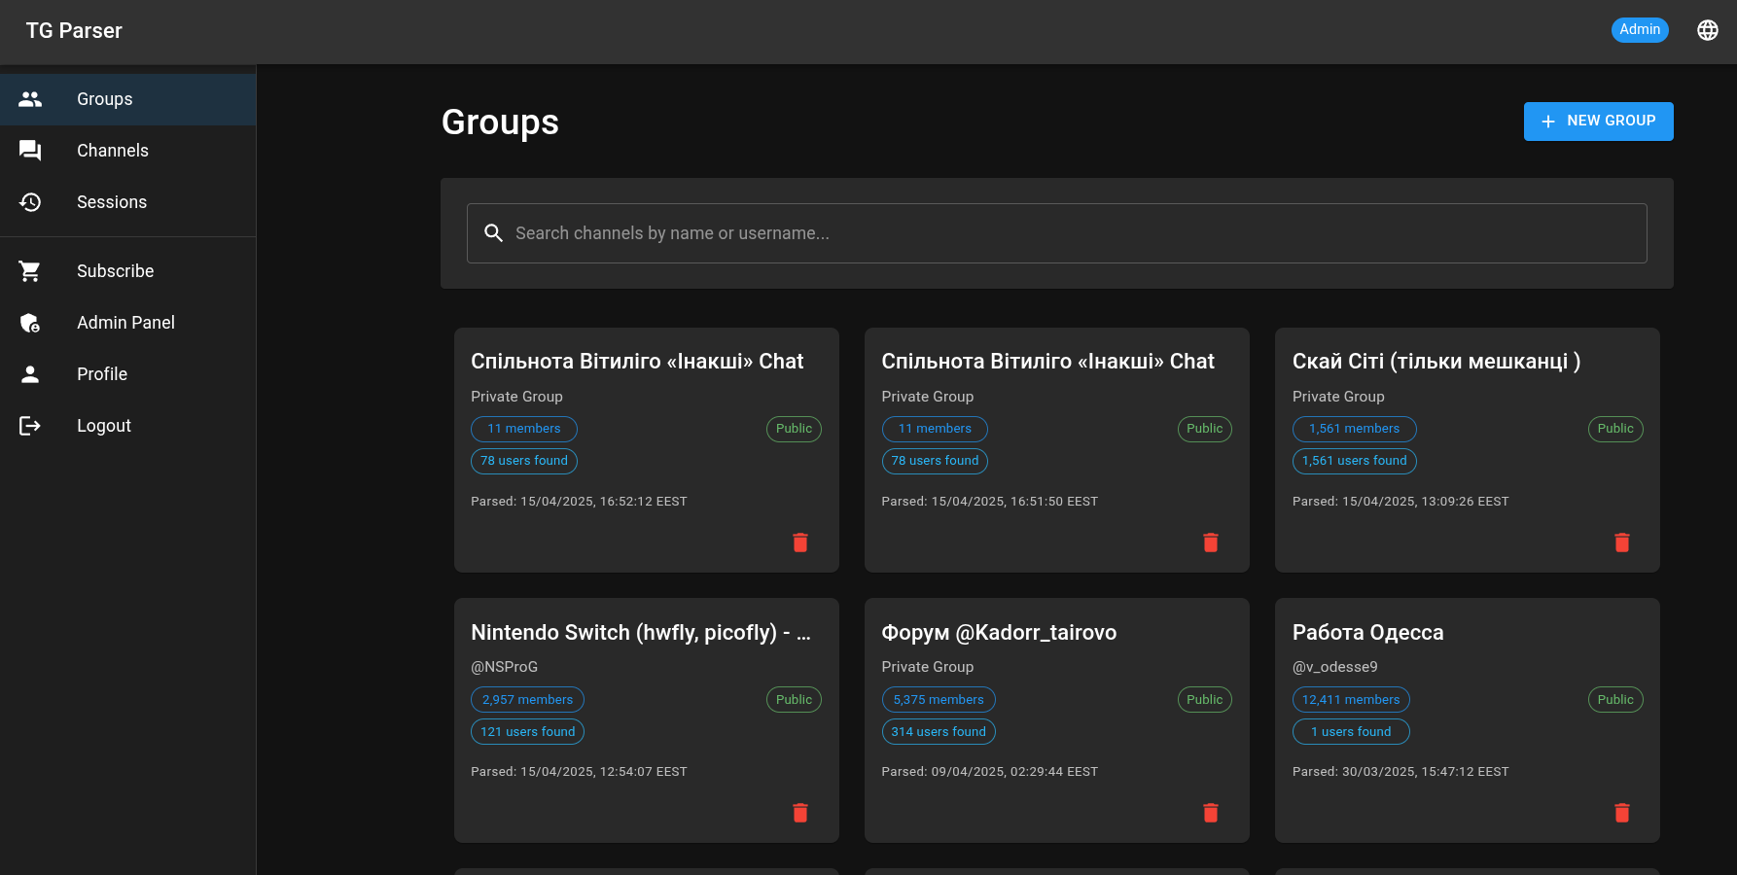The image size is (1737, 875).
Task: Open the language globe icon
Action: coord(1708,30)
